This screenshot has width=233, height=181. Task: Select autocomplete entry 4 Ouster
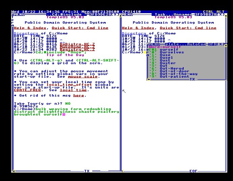[x=162, y=63]
